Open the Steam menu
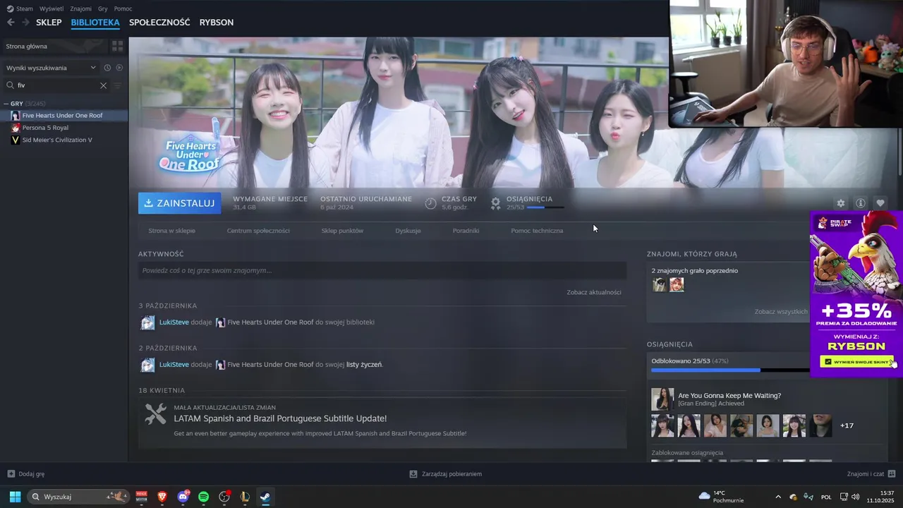Image resolution: width=903 pixels, height=508 pixels. 24,8
